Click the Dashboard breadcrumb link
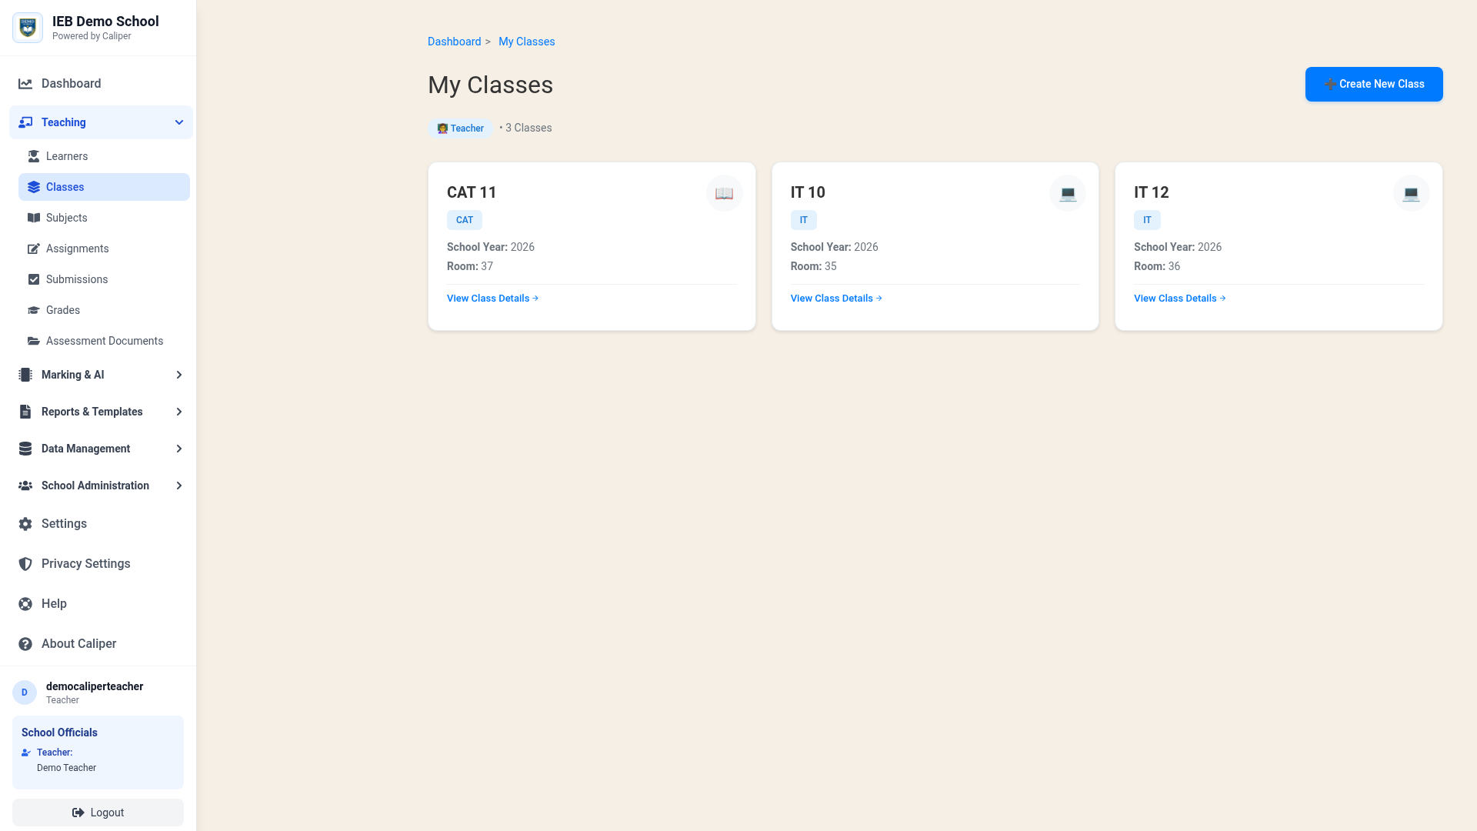 (x=454, y=42)
